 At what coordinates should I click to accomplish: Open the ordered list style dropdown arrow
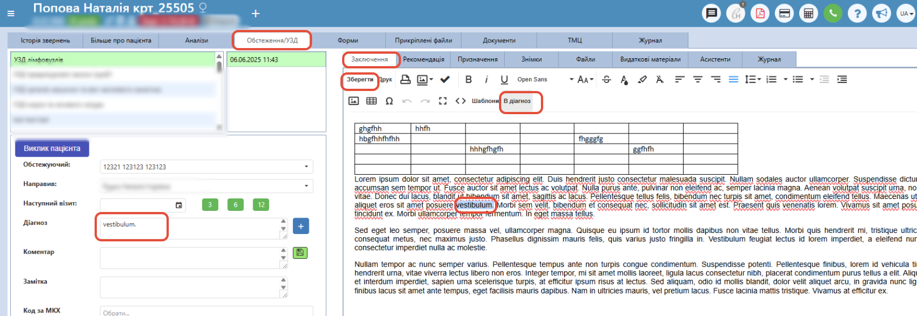pos(786,80)
